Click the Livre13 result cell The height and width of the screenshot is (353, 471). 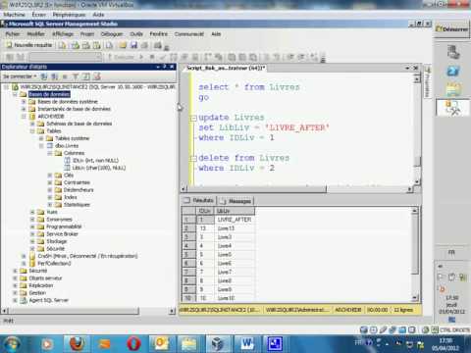pyautogui.click(x=235, y=228)
